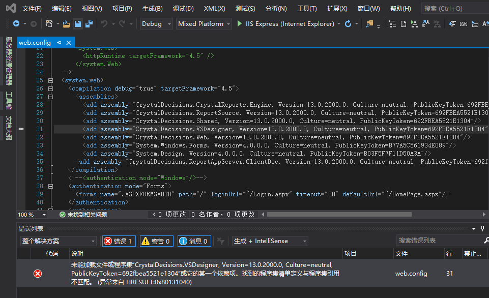Screen dimensions: 489x298
Task: Open the Mixed Platform dropdown
Action: coord(204,24)
